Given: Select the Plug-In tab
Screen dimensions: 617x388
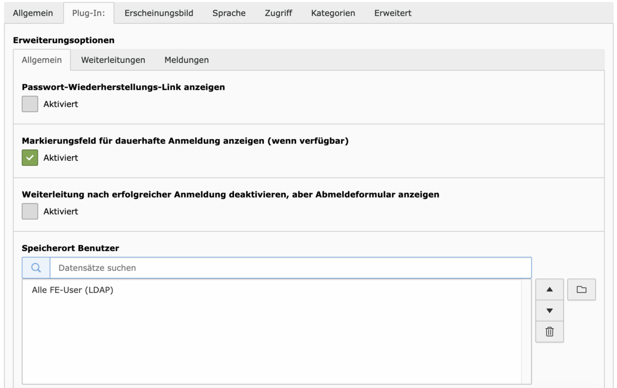Looking at the screenshot, I should click(x=88, y=13).
